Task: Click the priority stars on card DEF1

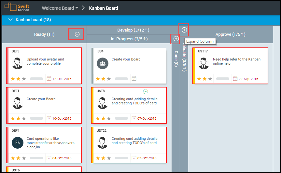Action: [18, 118]
